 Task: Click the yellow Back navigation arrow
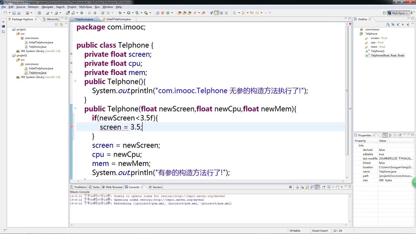[x=257, y=13]
